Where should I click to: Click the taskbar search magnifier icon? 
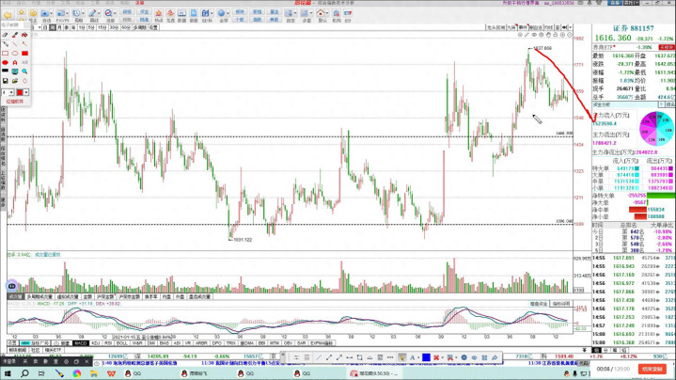point(24,373)
